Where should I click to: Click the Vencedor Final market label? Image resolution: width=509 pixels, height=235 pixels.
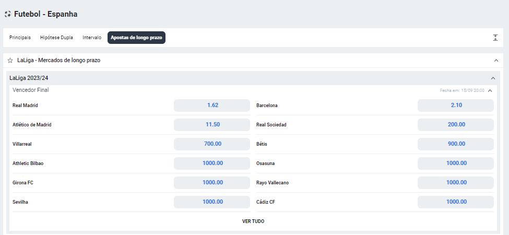tap(30, 90)
